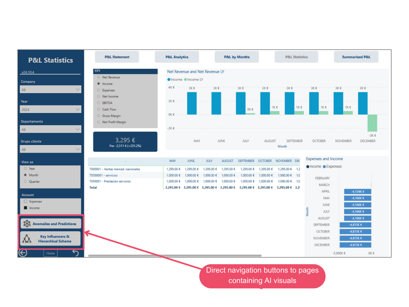This screenshot has height=307, width=409.
Task: Click the Income LY green legend swatch
Action: pyautogui.click(x=185, y=80)
